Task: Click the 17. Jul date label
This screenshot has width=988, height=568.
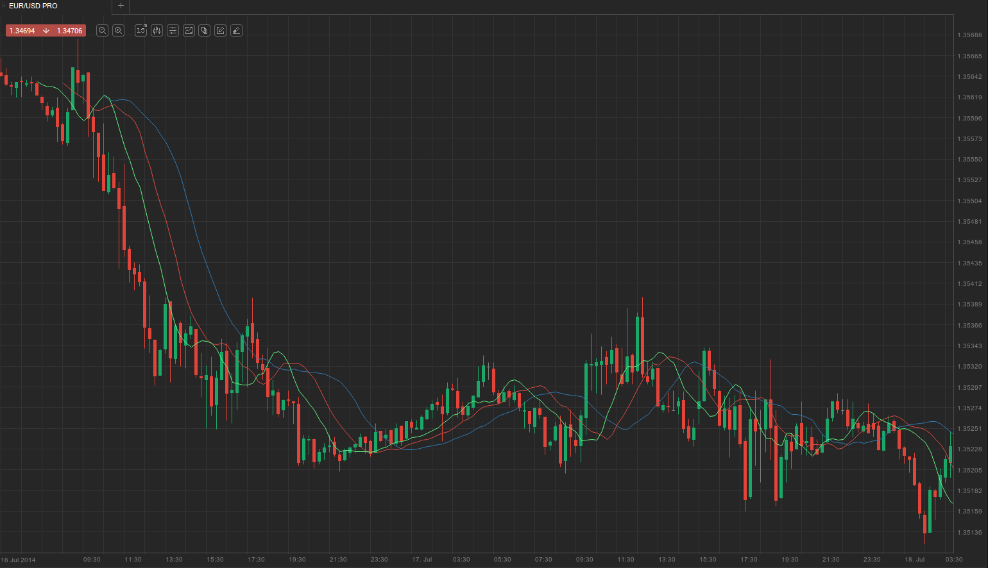Action: (422, 560)
